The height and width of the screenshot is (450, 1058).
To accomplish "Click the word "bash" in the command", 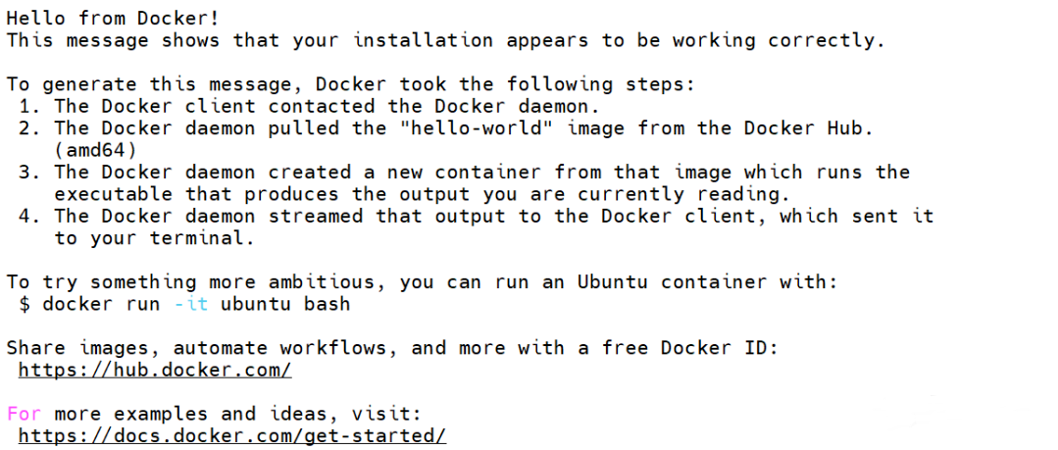I will [x=327, y=304].
